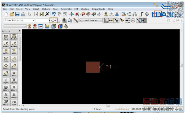Select the MLEF palette component
Image resolution: width=185 pixels, height=113 pixels.
click(14, 103)
